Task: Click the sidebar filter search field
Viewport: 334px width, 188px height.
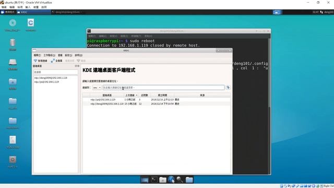Action: click(x=56, y=72)
